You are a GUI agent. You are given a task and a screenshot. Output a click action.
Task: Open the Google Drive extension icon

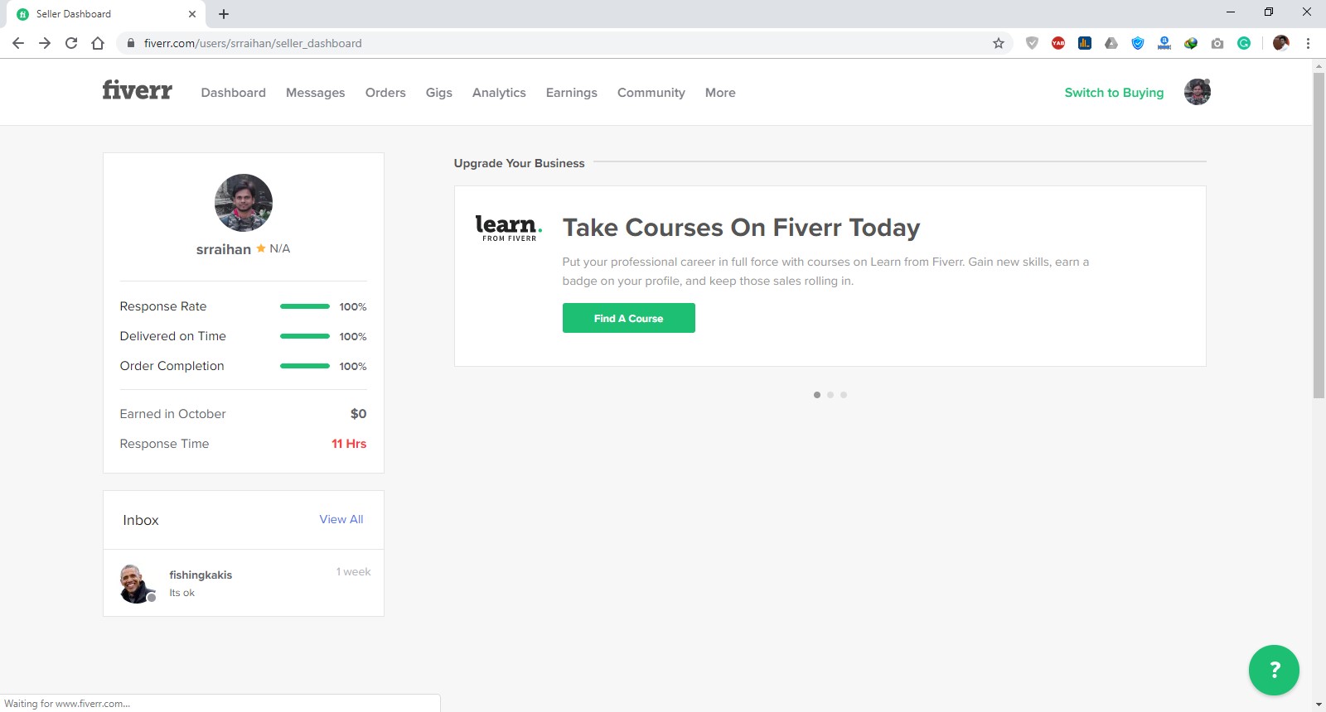tap(1111, 43)
